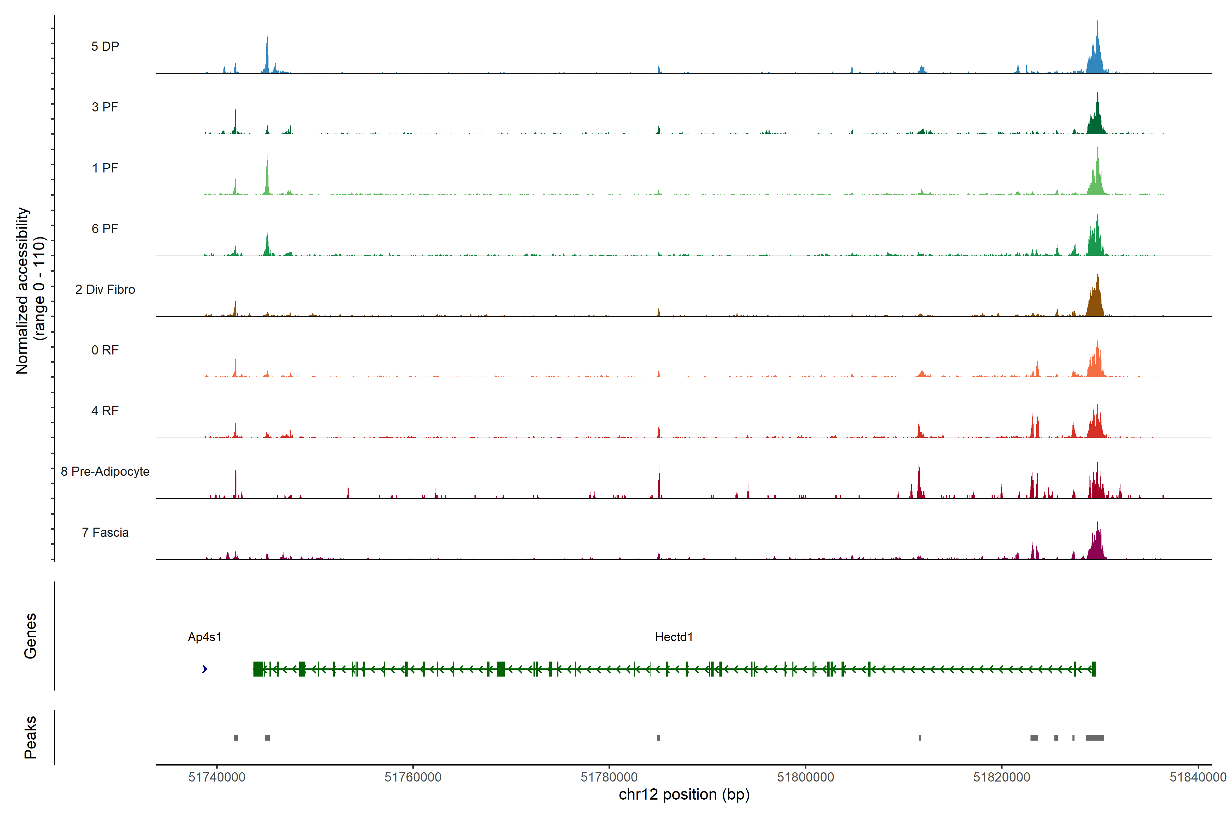Click the Ap4s1 gene label
1228x818 pixels.
pos(205,637)
